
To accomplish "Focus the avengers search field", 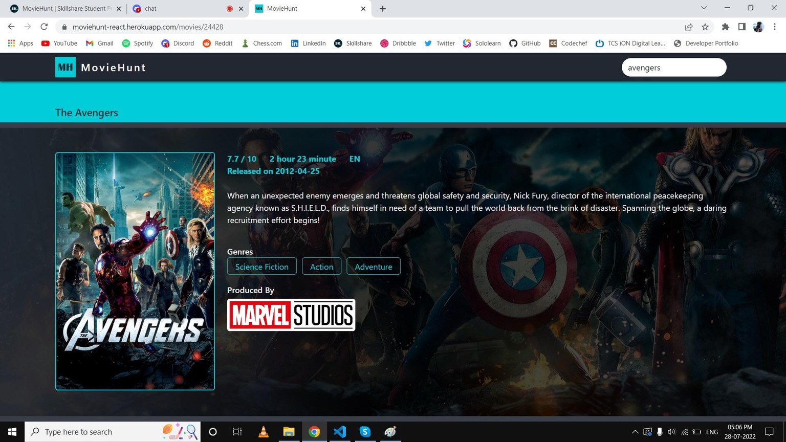I will [674, 68].
